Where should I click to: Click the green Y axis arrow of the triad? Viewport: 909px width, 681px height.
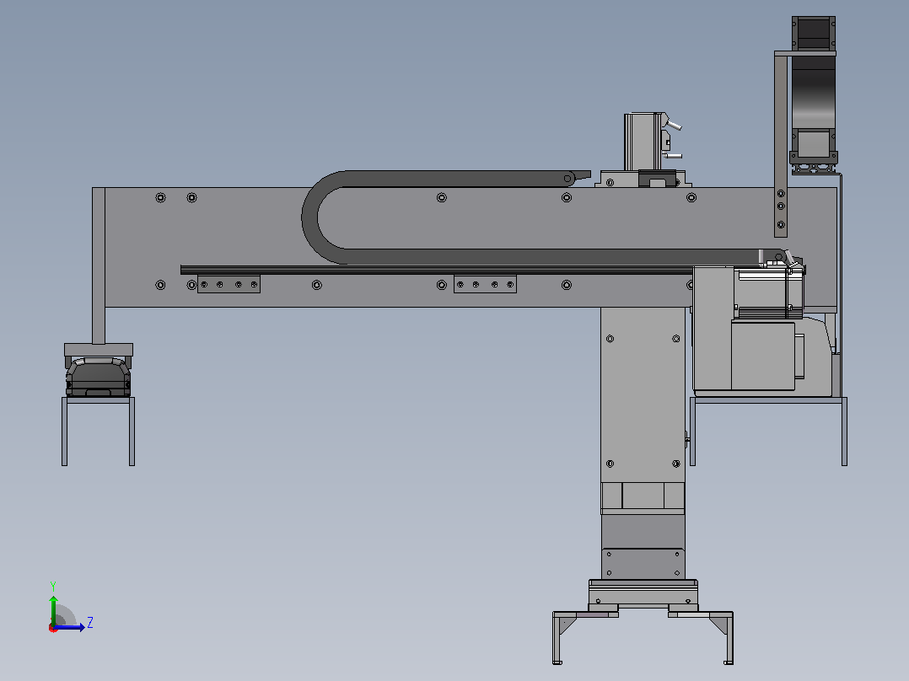[x=53, y=609]
